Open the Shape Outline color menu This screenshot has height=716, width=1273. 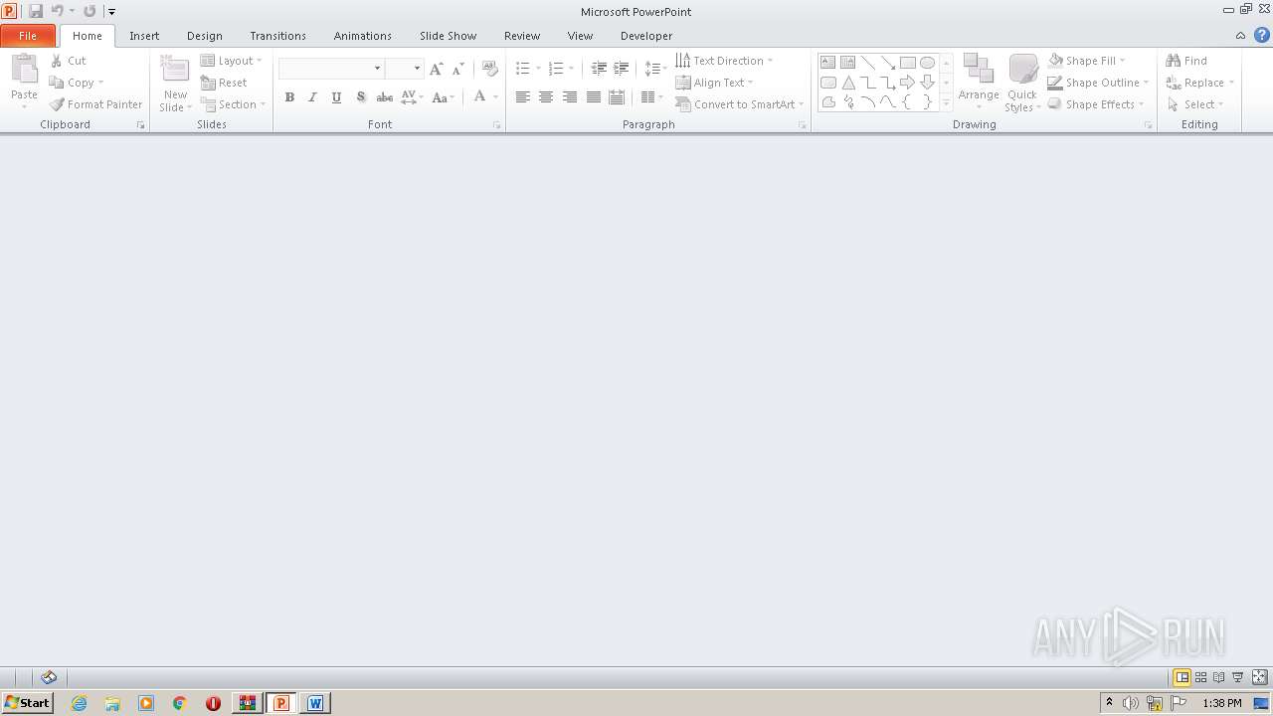click(x=1098, y=83)
